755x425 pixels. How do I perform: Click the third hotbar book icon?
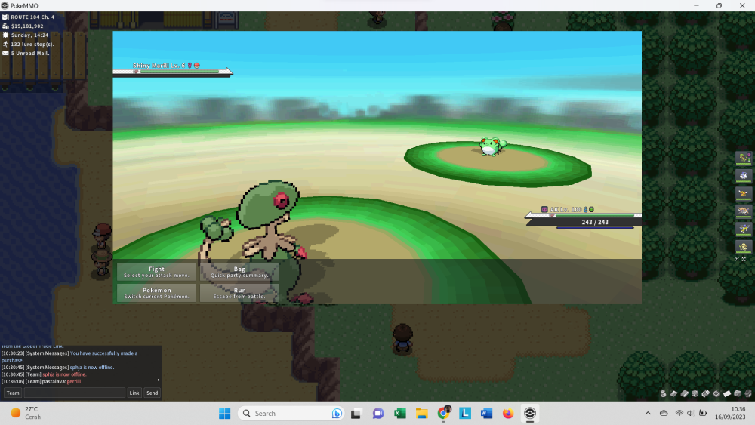(x=684, y=394)
